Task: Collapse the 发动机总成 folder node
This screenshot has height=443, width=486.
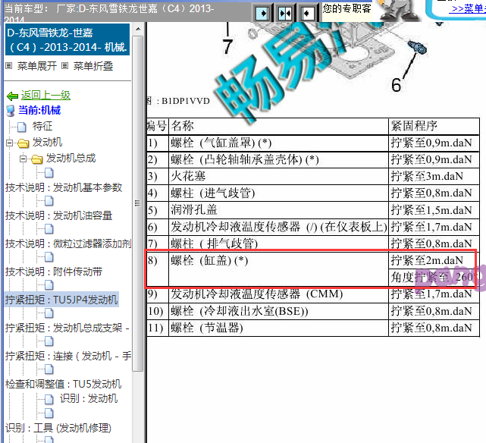Action: (23, 159)
